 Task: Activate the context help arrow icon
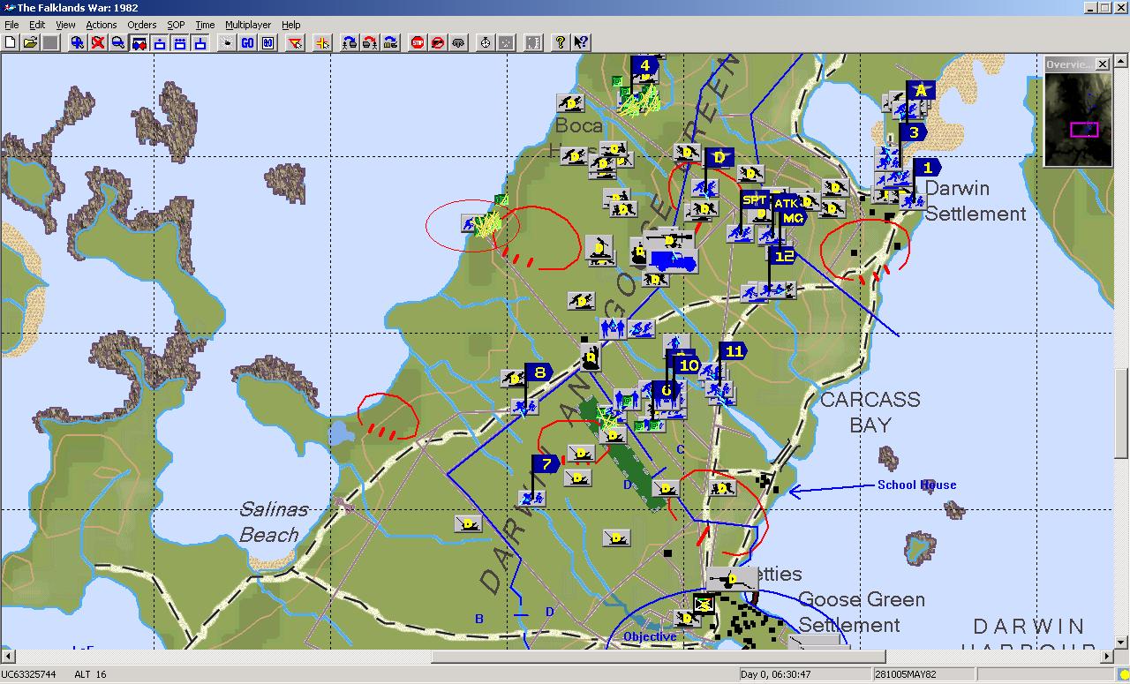pos(580,42)
